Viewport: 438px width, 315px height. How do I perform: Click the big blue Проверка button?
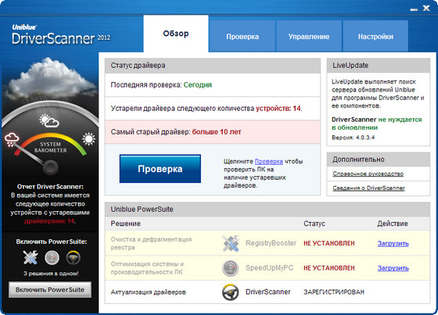coord(160,169)
